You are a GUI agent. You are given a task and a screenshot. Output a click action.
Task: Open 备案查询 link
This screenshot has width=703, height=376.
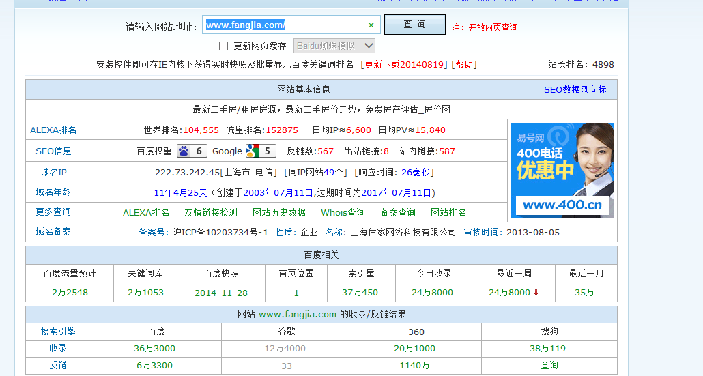coord(398,212)
